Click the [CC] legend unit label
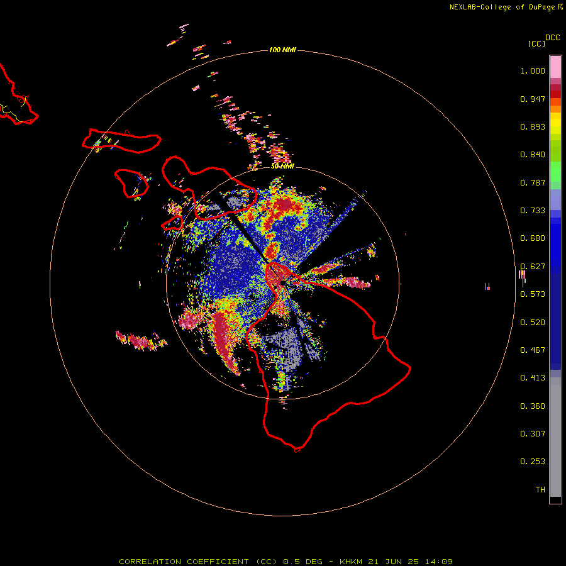This screenshot has height=566, width=566. coord(536,43)
